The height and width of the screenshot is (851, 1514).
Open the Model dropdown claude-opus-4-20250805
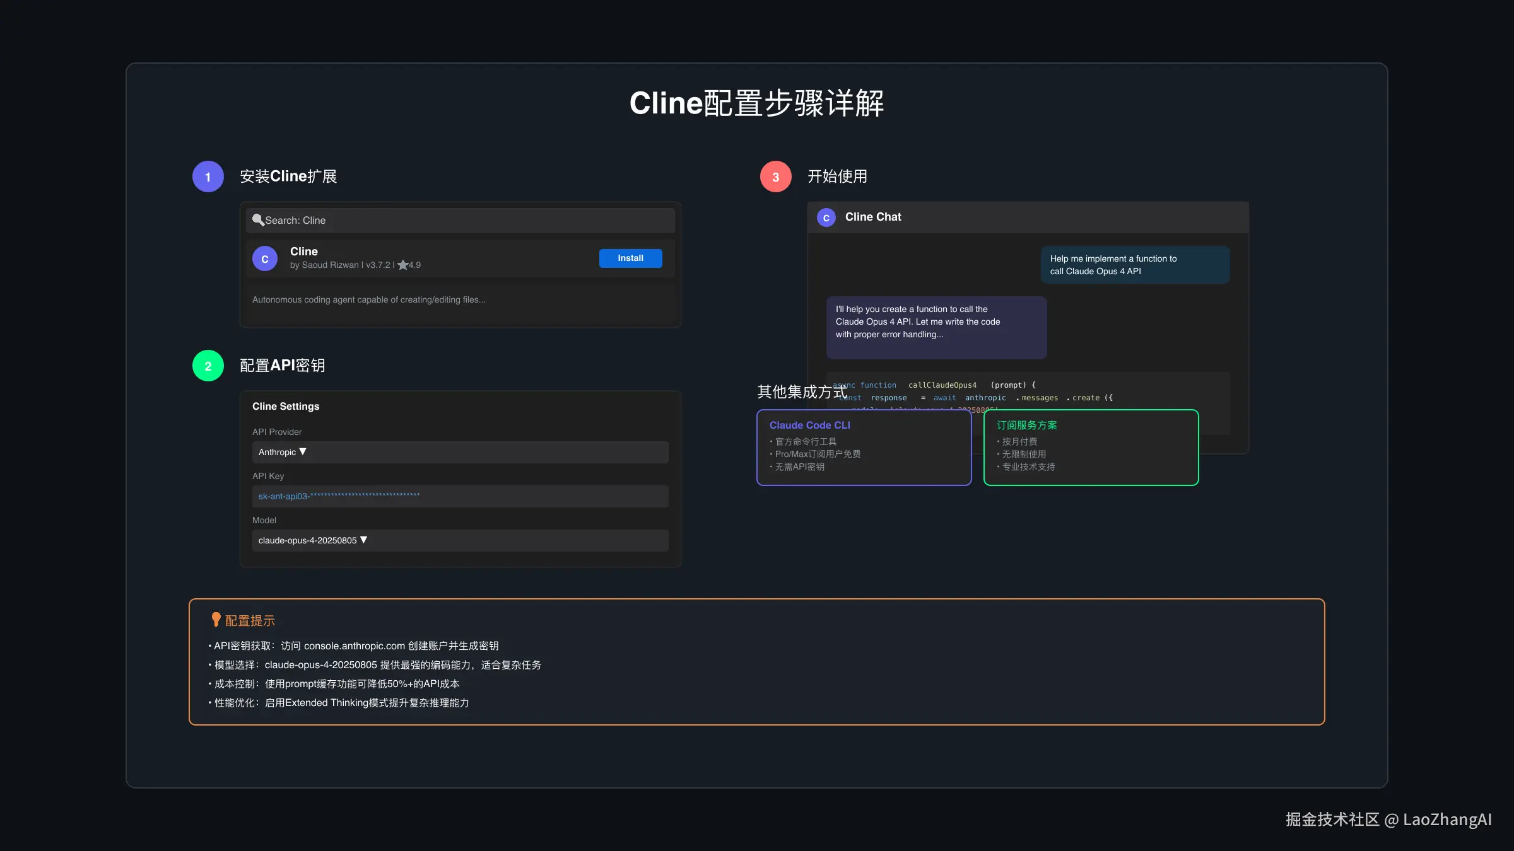coord(459,540)
